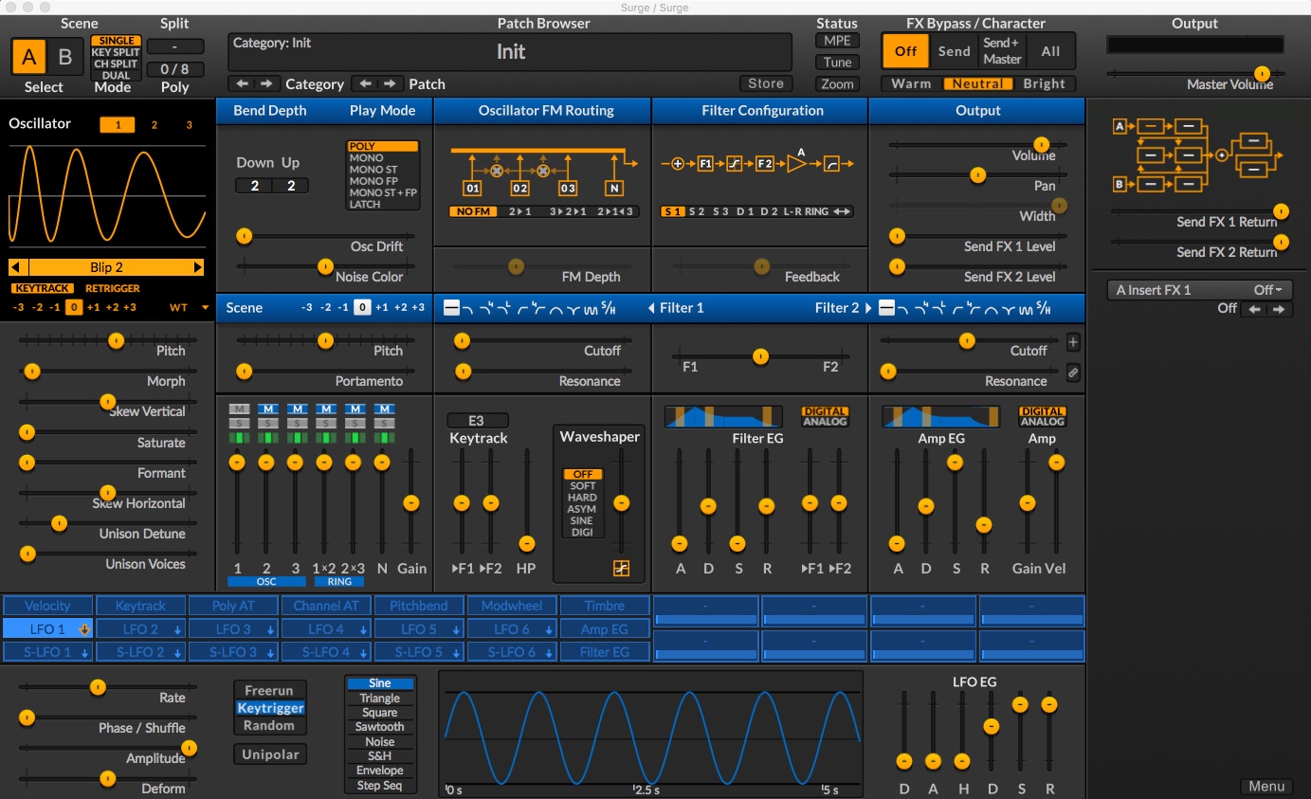Click the plus icon beside Filter 2 Cutoff
The height and width of the screenshot is (799, 1311).
point(1072,342)
